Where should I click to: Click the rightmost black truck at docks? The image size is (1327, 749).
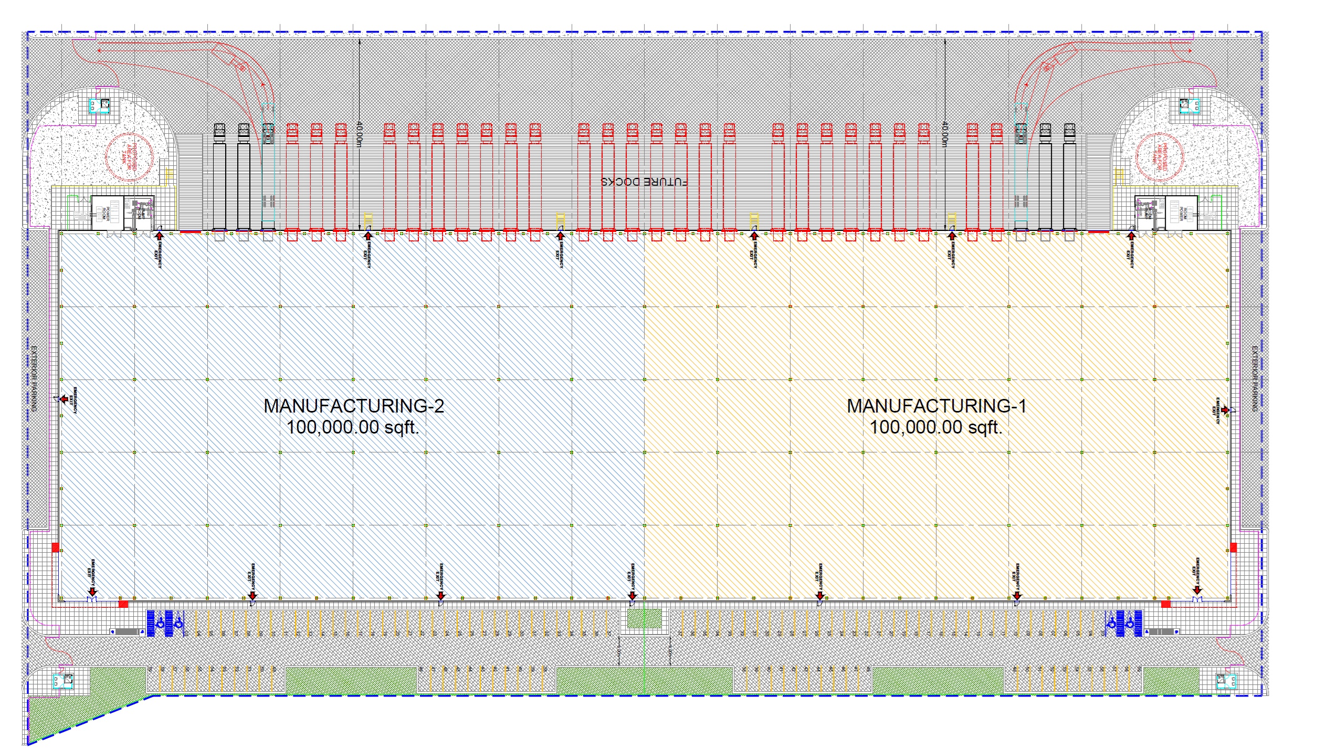point(1069,178)
